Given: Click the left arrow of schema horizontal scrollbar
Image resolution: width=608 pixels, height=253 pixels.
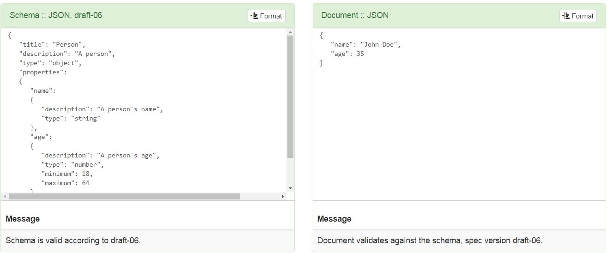Looking at the screenshot, I should pyautogui.click(x=5, y=196).
